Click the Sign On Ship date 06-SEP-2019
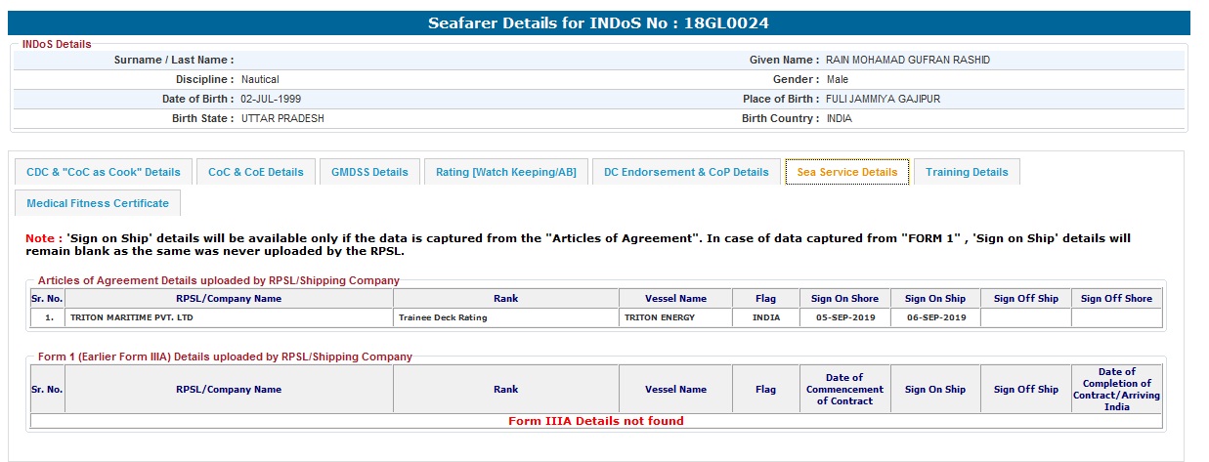This screenshot has height=462, width=1209. click(935, 317)
